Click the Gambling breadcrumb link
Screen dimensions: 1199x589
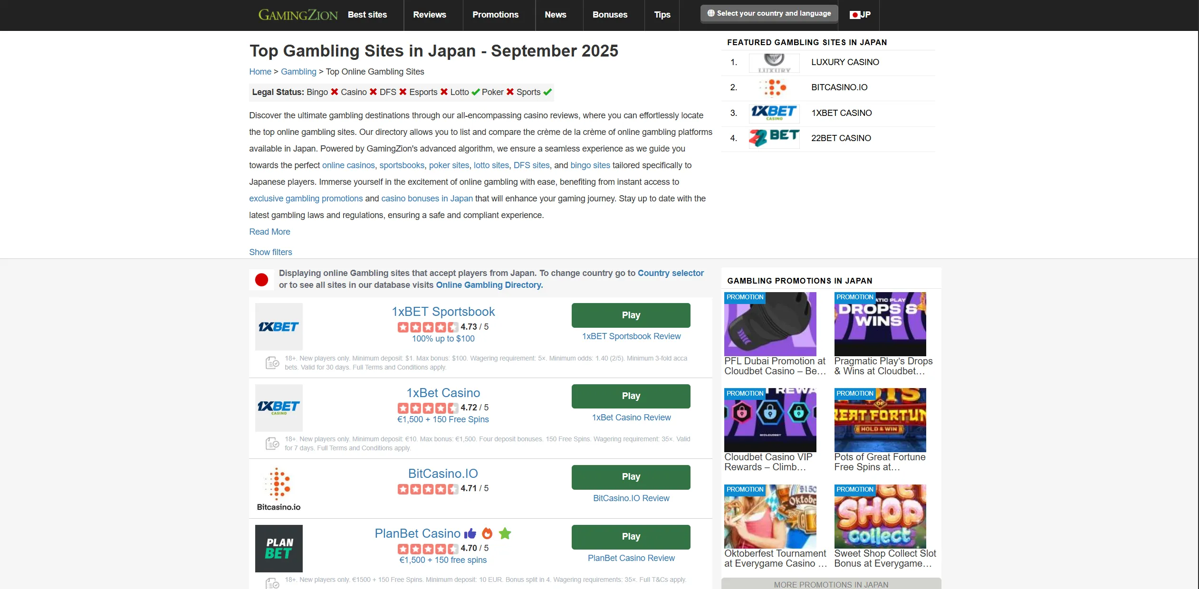coord(298,72)
